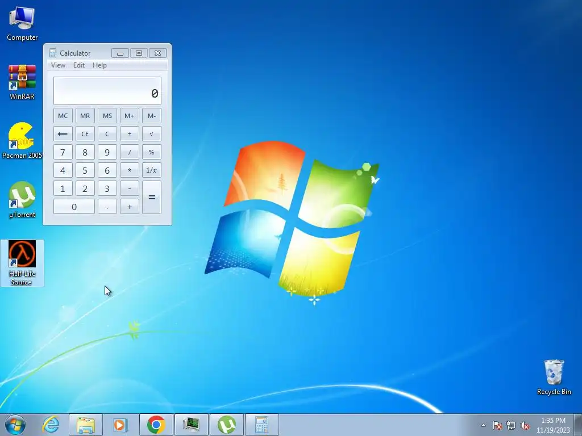Select the Recycle Bin icon

(554, 377)
